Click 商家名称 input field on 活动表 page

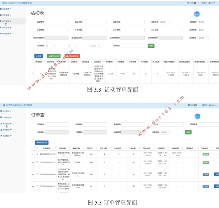pos(133,22)
